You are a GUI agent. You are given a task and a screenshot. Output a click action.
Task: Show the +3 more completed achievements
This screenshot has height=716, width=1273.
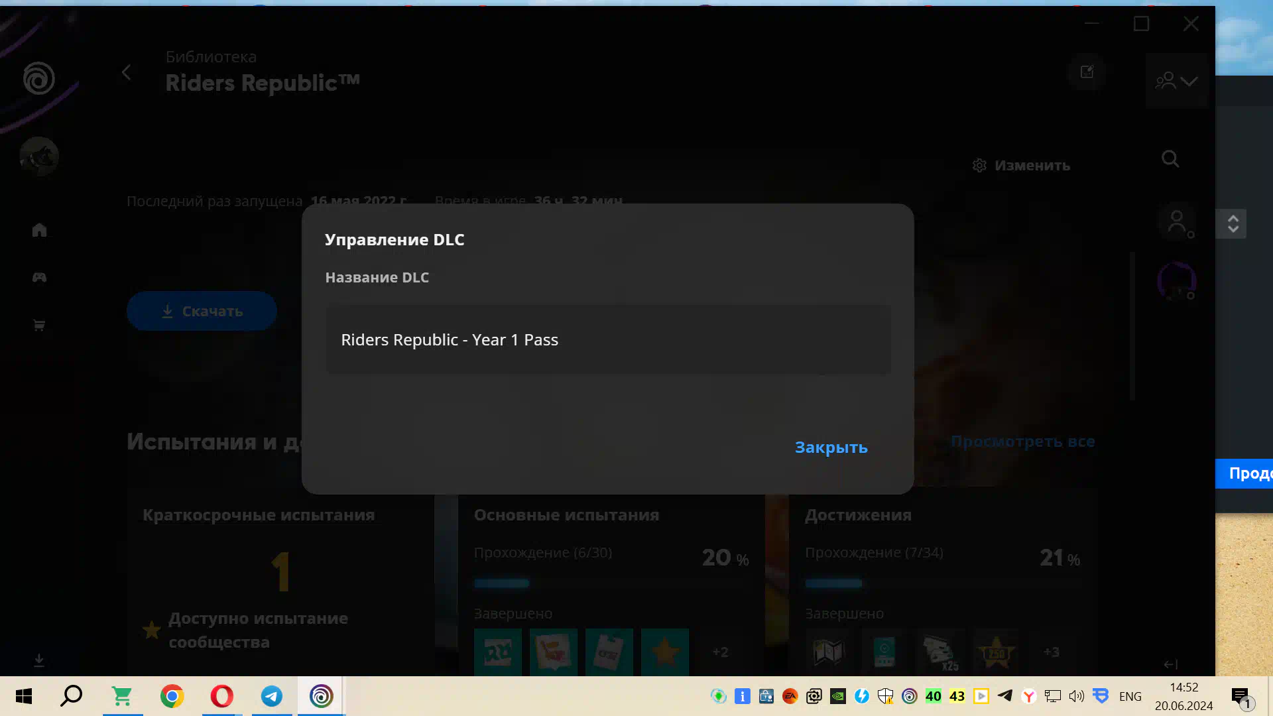coord(1052,652)
